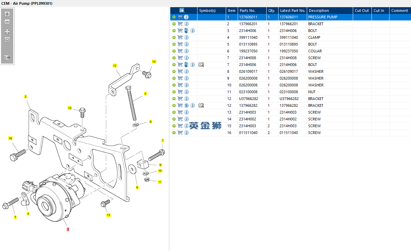Click U37966282 in the Latest Part No. column

[x=289, y=99]
